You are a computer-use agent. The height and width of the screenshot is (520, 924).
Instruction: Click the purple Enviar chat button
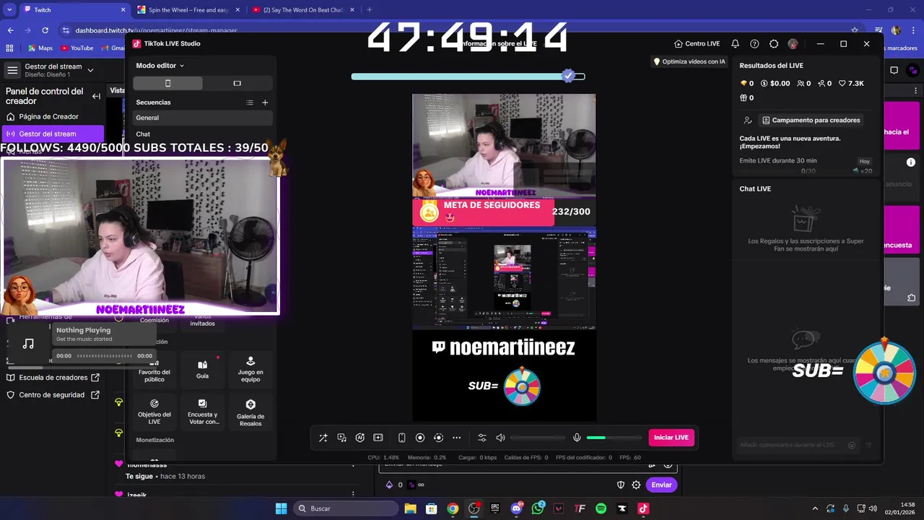pos(661,485)
